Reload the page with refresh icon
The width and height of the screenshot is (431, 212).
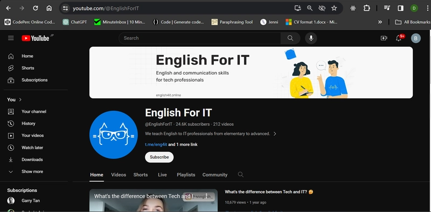36,8
